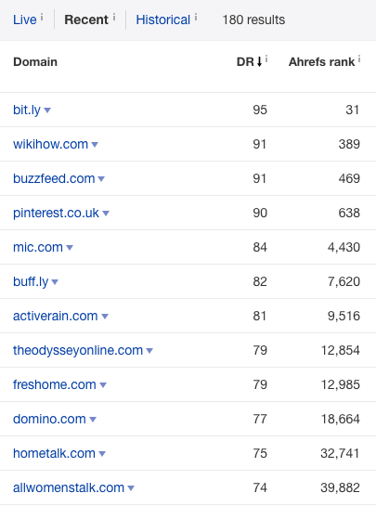Click the info icon beside DR column
The width and height of the screenshot is (376, 506).
[x=266, y=58]
